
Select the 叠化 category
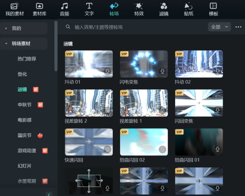pyautogui.click(x=22, y=74)
